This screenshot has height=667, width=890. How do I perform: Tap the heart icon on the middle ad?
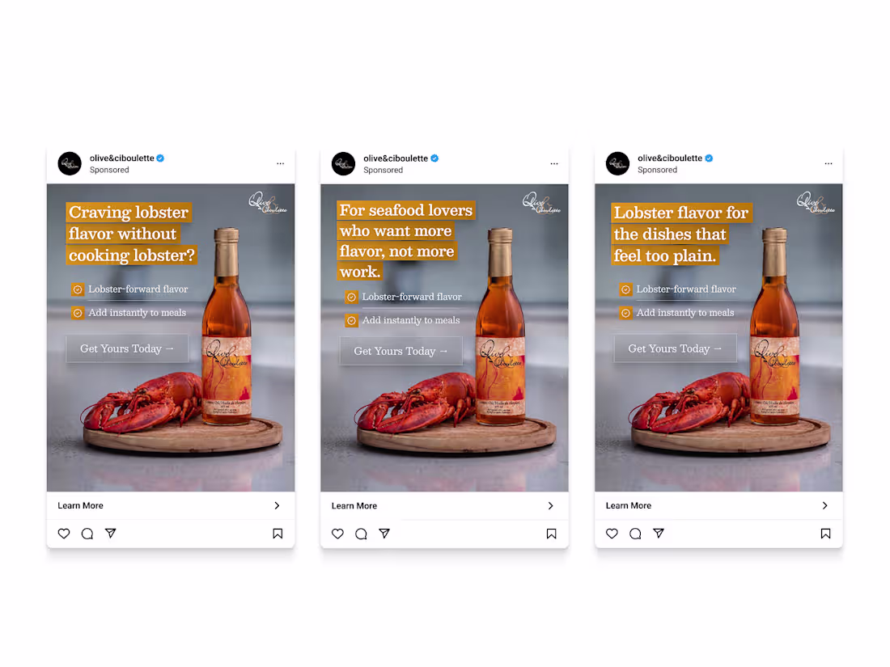337,534
